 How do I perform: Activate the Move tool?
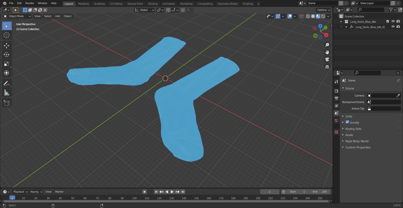[x=6, y=45]
